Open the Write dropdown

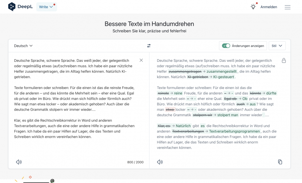point(46,6)
